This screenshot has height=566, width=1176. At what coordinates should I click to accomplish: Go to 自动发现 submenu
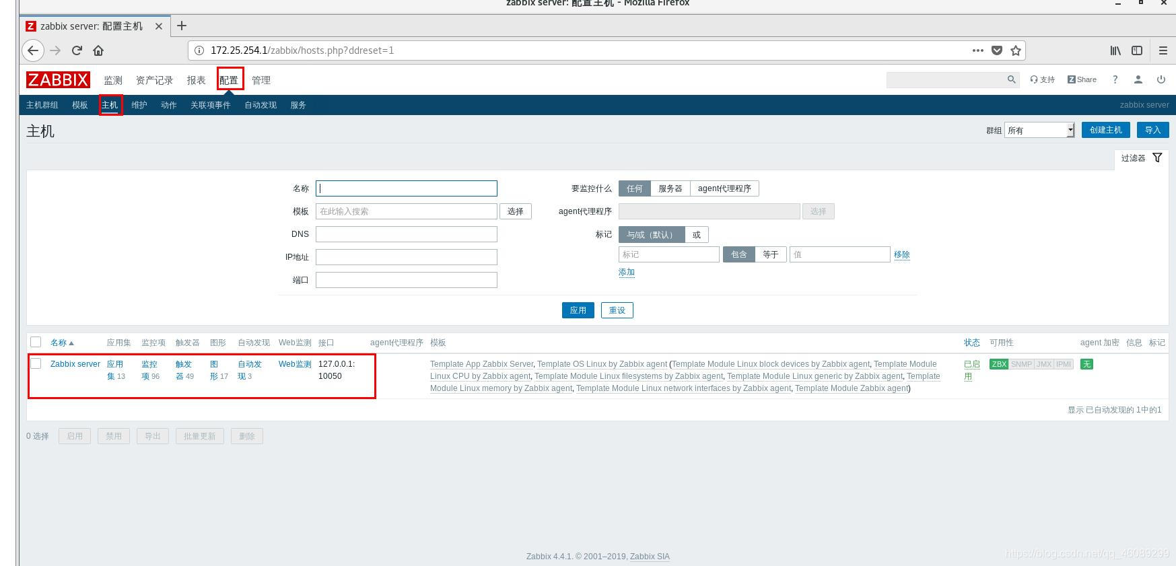261,105
